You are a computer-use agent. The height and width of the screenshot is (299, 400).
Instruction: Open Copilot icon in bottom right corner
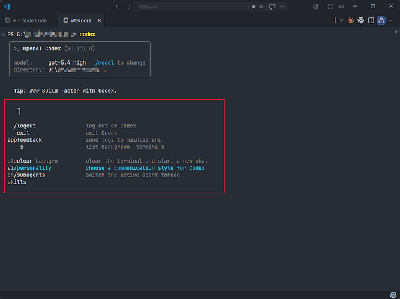[x=393, y=295]
